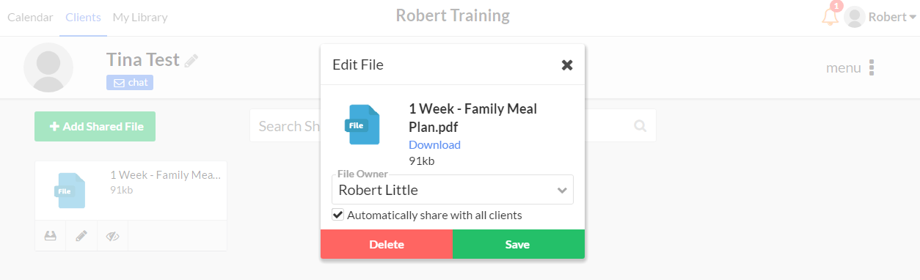
Task: Click the pencil icon beside Tina Test
Action: click(x=191, y=61)
